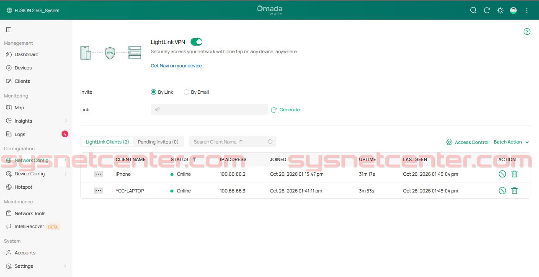Select the FUSION 2.5G_Sysnet site name

click(37, 10)
